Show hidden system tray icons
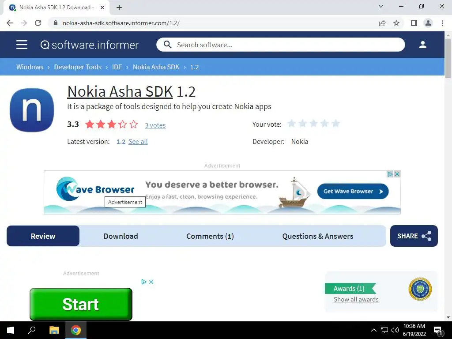The width and height of the screenshot is (452, 339). pyautogui.click(x=373, y=330)
